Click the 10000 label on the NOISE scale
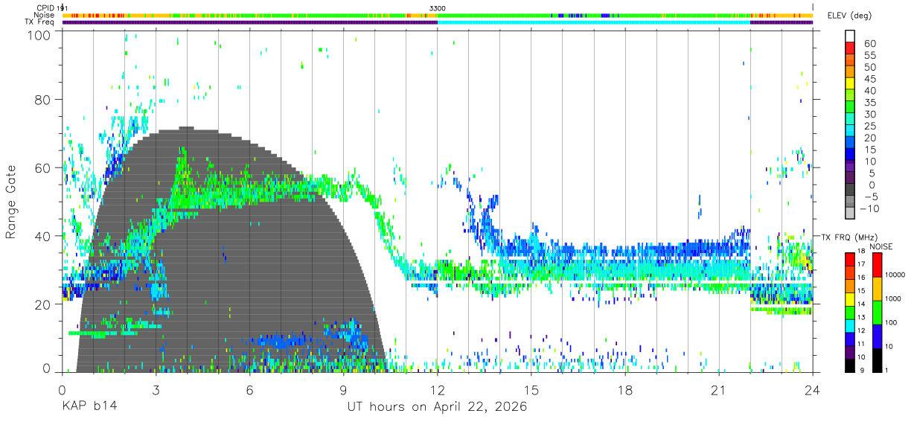 [896, 275]
